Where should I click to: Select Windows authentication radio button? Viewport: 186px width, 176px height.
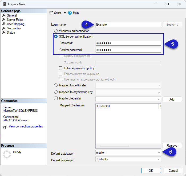(56, 31)
